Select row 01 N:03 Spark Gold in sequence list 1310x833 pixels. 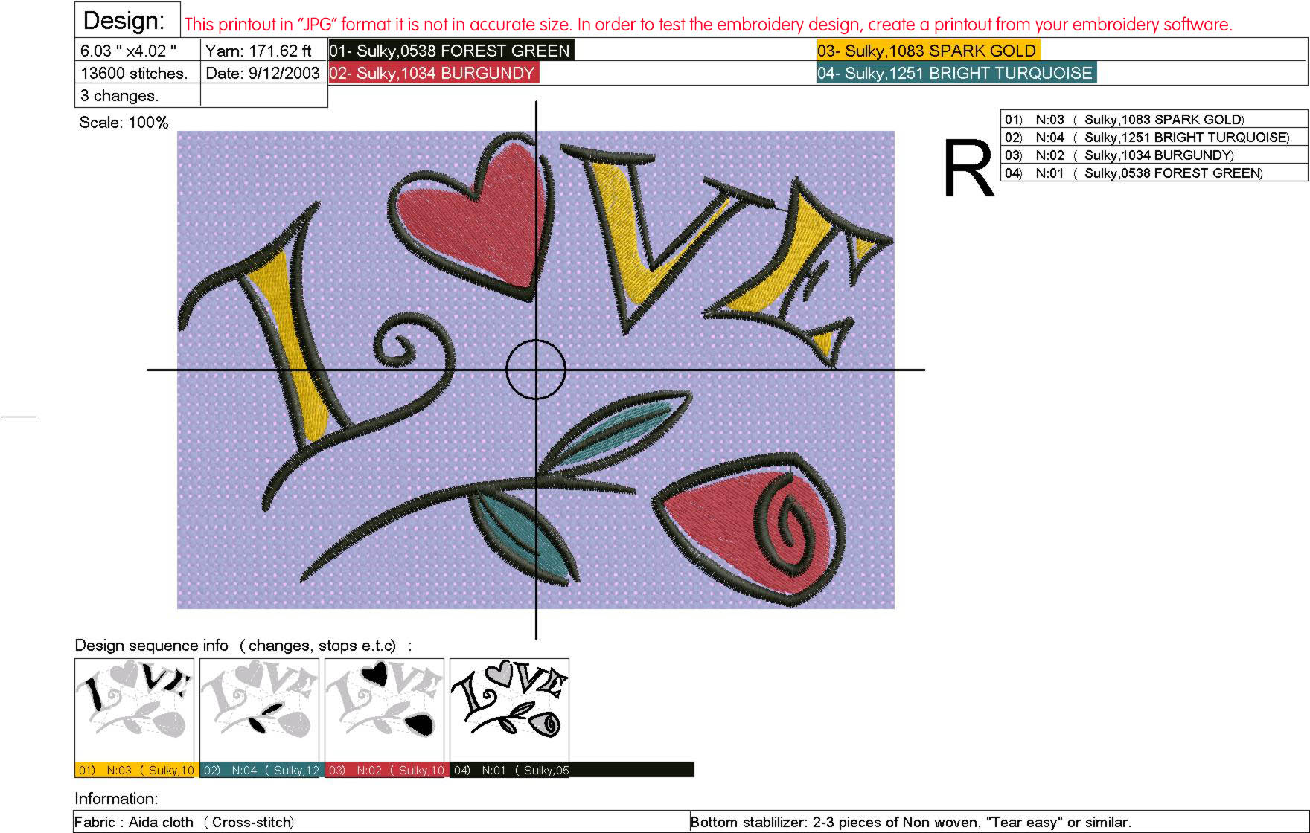(x=1153, y=119)
